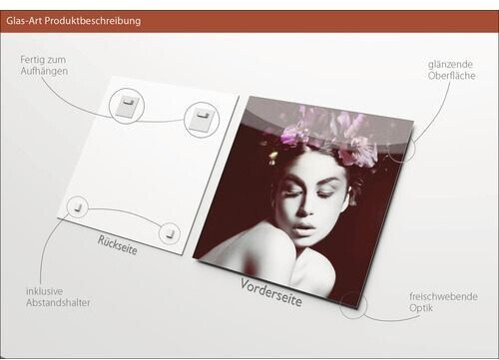Select the 'inklusive Abstandshalter' label

pos(58,297)
